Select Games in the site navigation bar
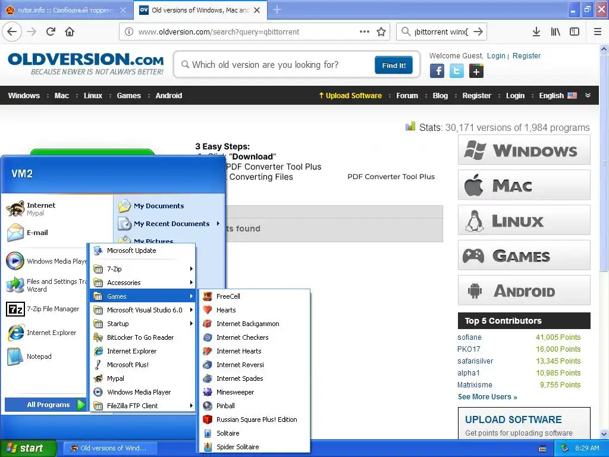 (129, 96)
